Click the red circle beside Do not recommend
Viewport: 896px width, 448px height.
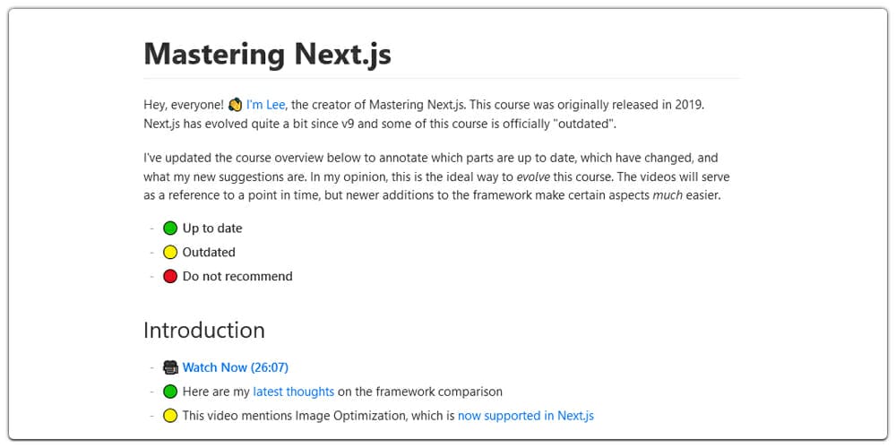point(170,277)
